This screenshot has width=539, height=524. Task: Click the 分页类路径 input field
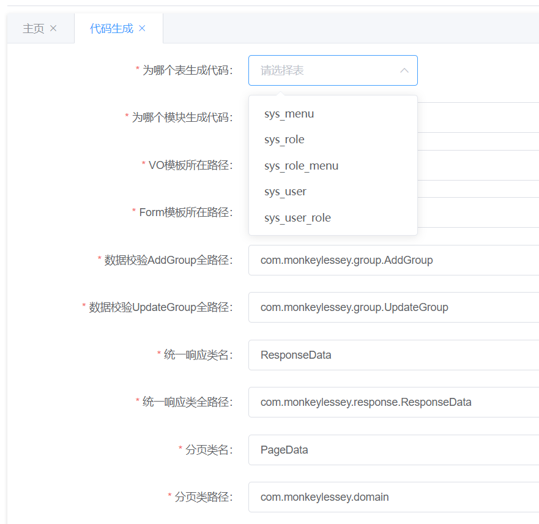click(x=393, y=497)
